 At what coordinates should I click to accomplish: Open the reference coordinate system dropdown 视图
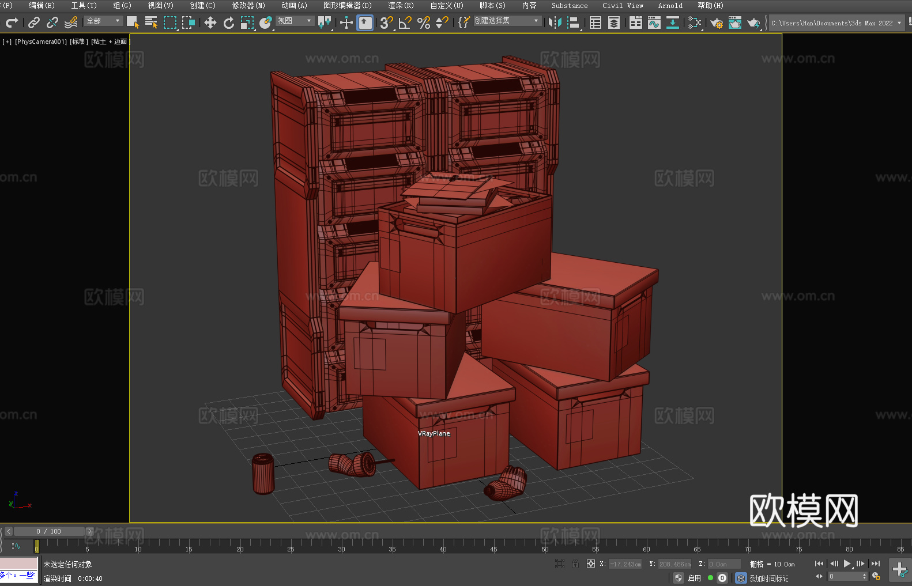[295, 21]
